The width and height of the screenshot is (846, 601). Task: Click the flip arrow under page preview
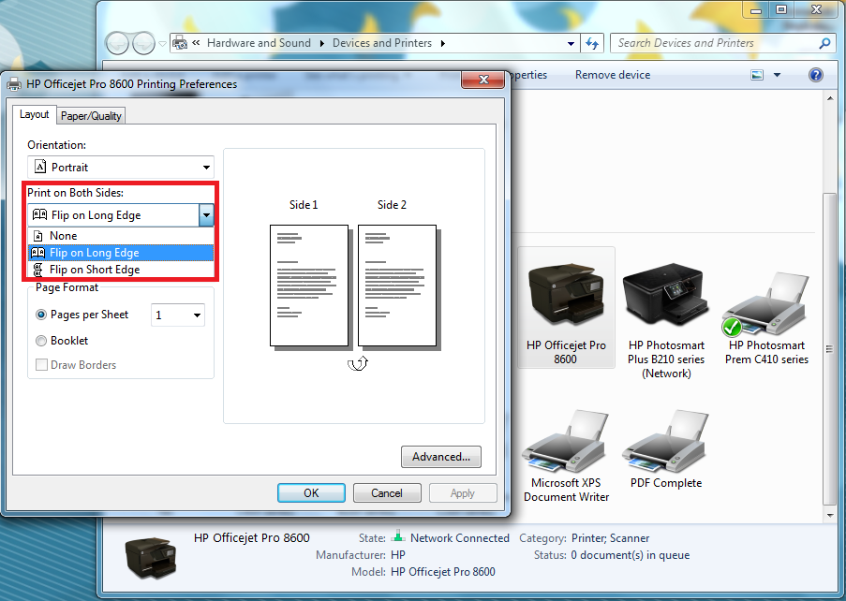click(357, 364)
